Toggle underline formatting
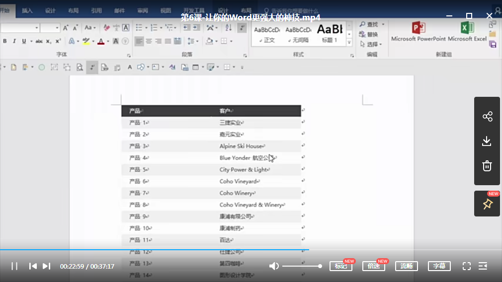 pyautogui.click(x=24, y=41)
